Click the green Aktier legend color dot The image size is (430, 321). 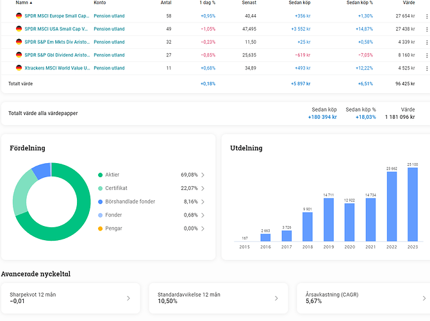click(101, 175)
